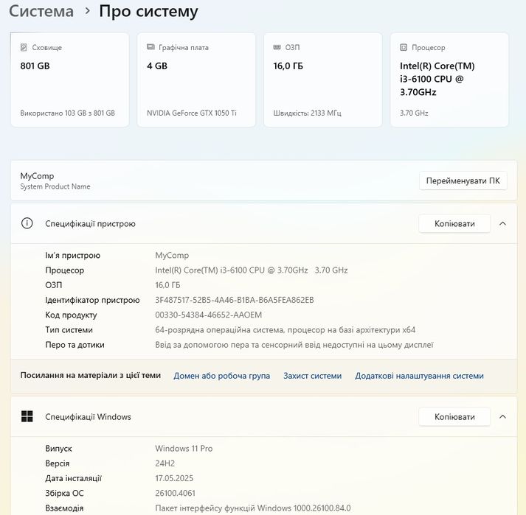This screenshot has width=526, height=515.
Task: Open Додаткові налаштування системи link
Action: coord(419,376)
